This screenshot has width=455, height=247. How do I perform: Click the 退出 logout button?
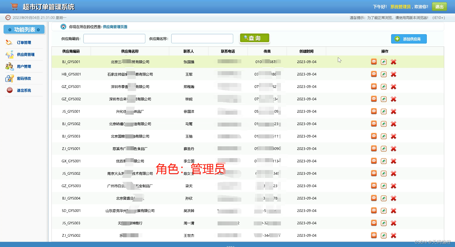coord(439,7)
